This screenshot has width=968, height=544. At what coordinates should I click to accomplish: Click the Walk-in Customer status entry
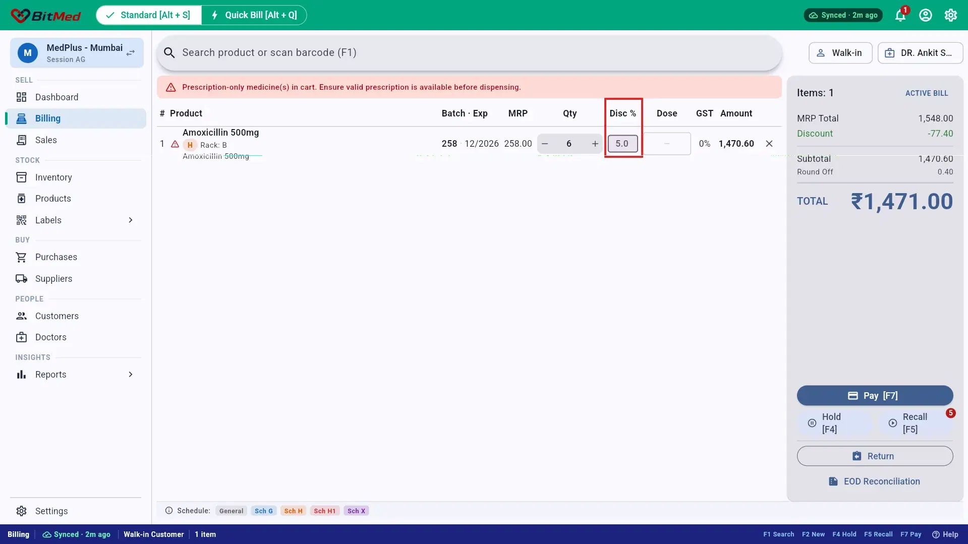click(154, 534)
